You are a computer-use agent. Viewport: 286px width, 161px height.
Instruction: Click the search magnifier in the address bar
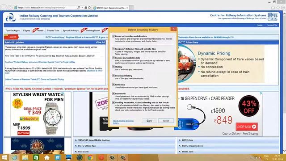(x=79, y=8)
